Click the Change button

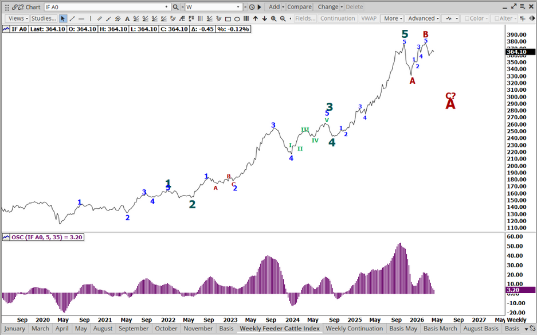pos(328,7)
